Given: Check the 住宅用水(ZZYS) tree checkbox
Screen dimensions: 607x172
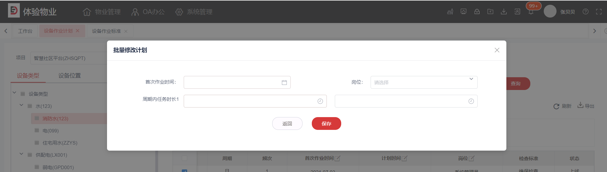Looking at the screenshot, I should (x=37, y=143).
